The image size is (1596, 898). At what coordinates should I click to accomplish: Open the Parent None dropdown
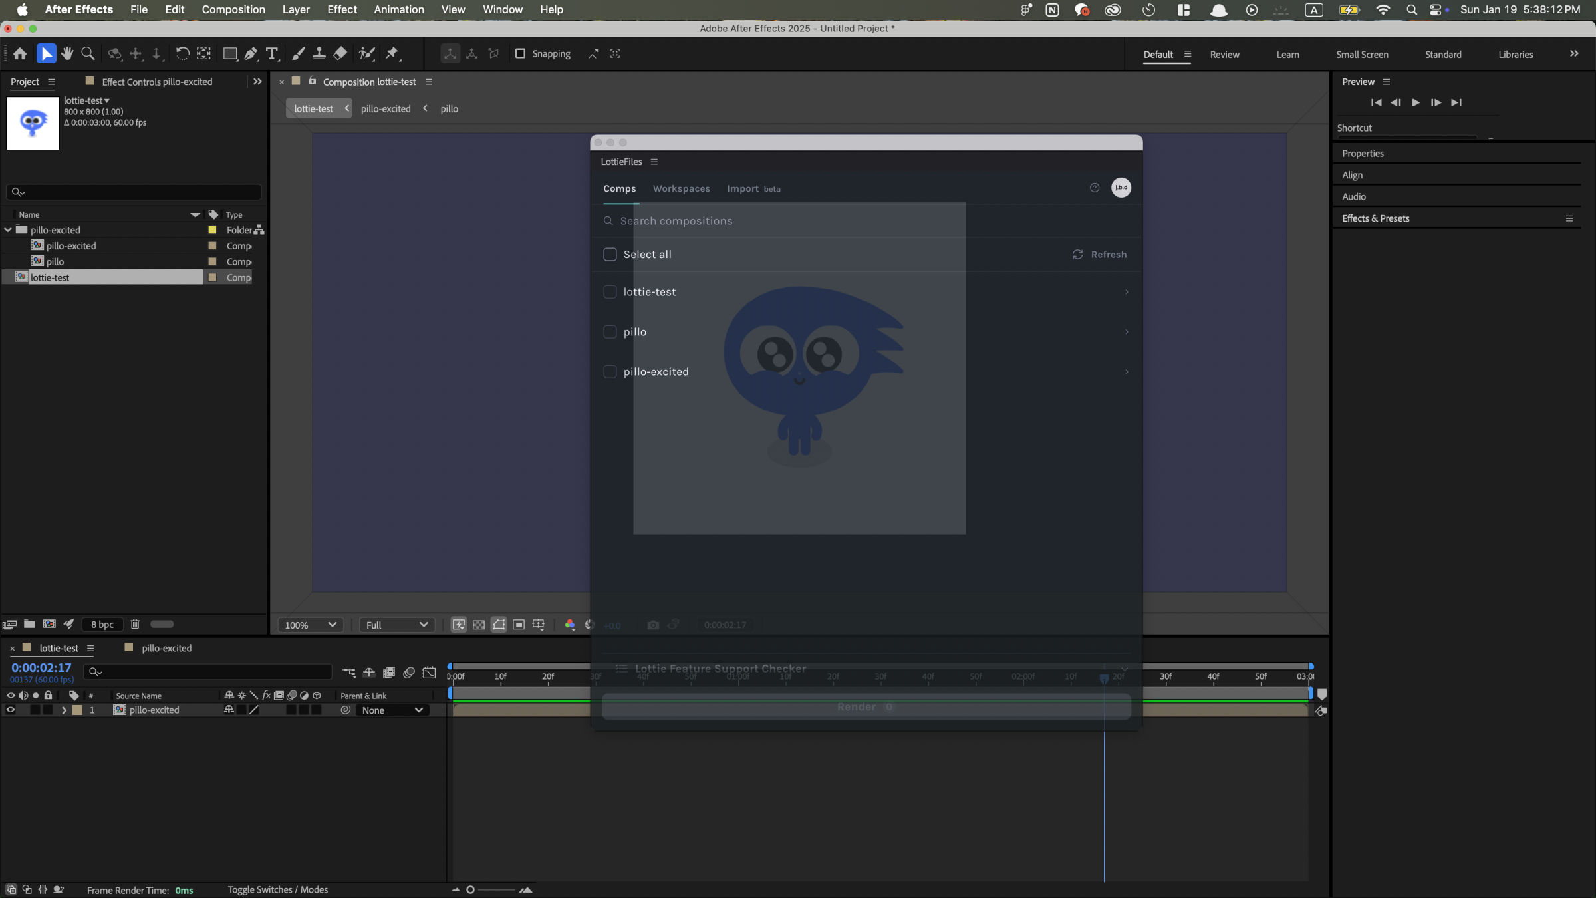(392, 710)
